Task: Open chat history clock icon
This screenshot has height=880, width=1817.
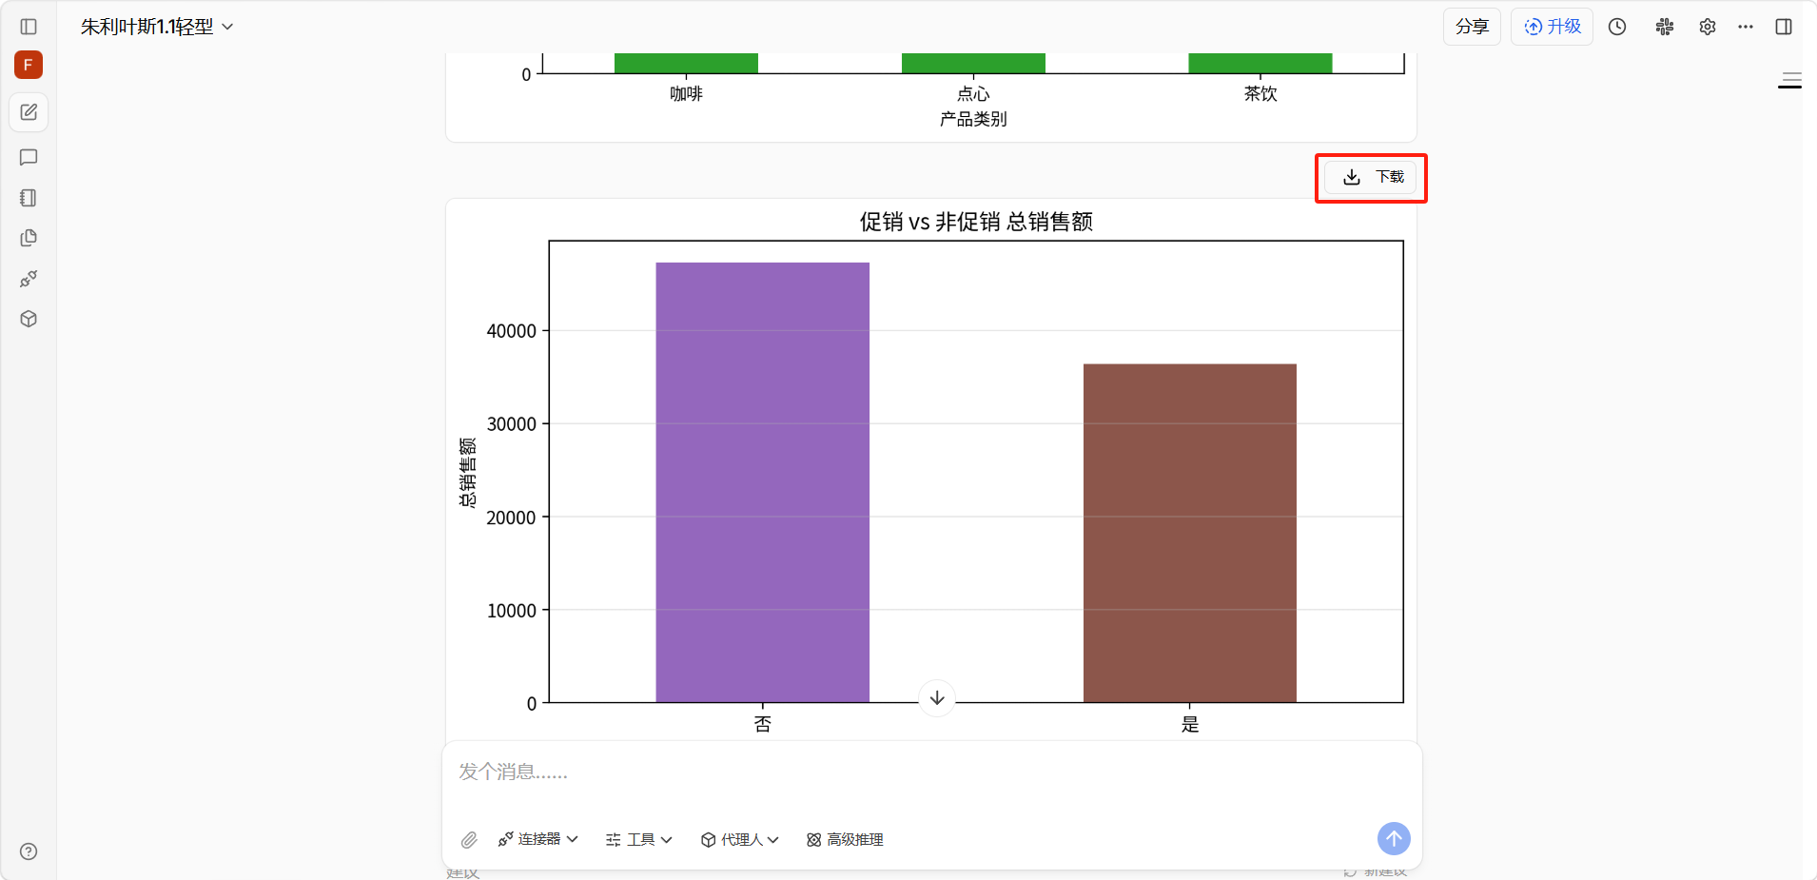Action: tap(1617, 27)
